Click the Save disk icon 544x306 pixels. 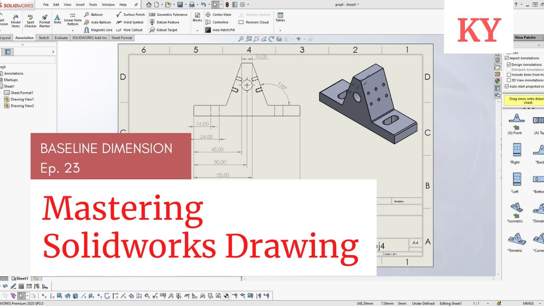[180, 5]
